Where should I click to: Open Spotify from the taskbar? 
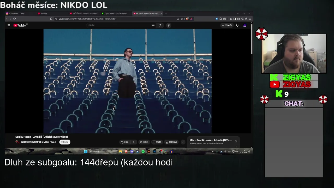click(x=143, y=151)
